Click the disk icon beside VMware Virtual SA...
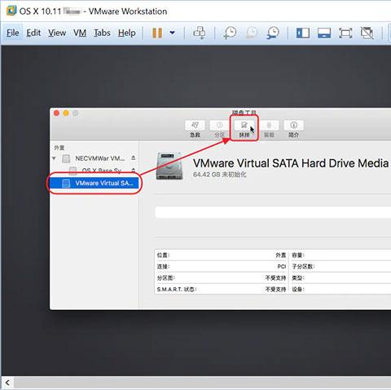Viewport: 391px width, 390px height. tap(66, 183)
